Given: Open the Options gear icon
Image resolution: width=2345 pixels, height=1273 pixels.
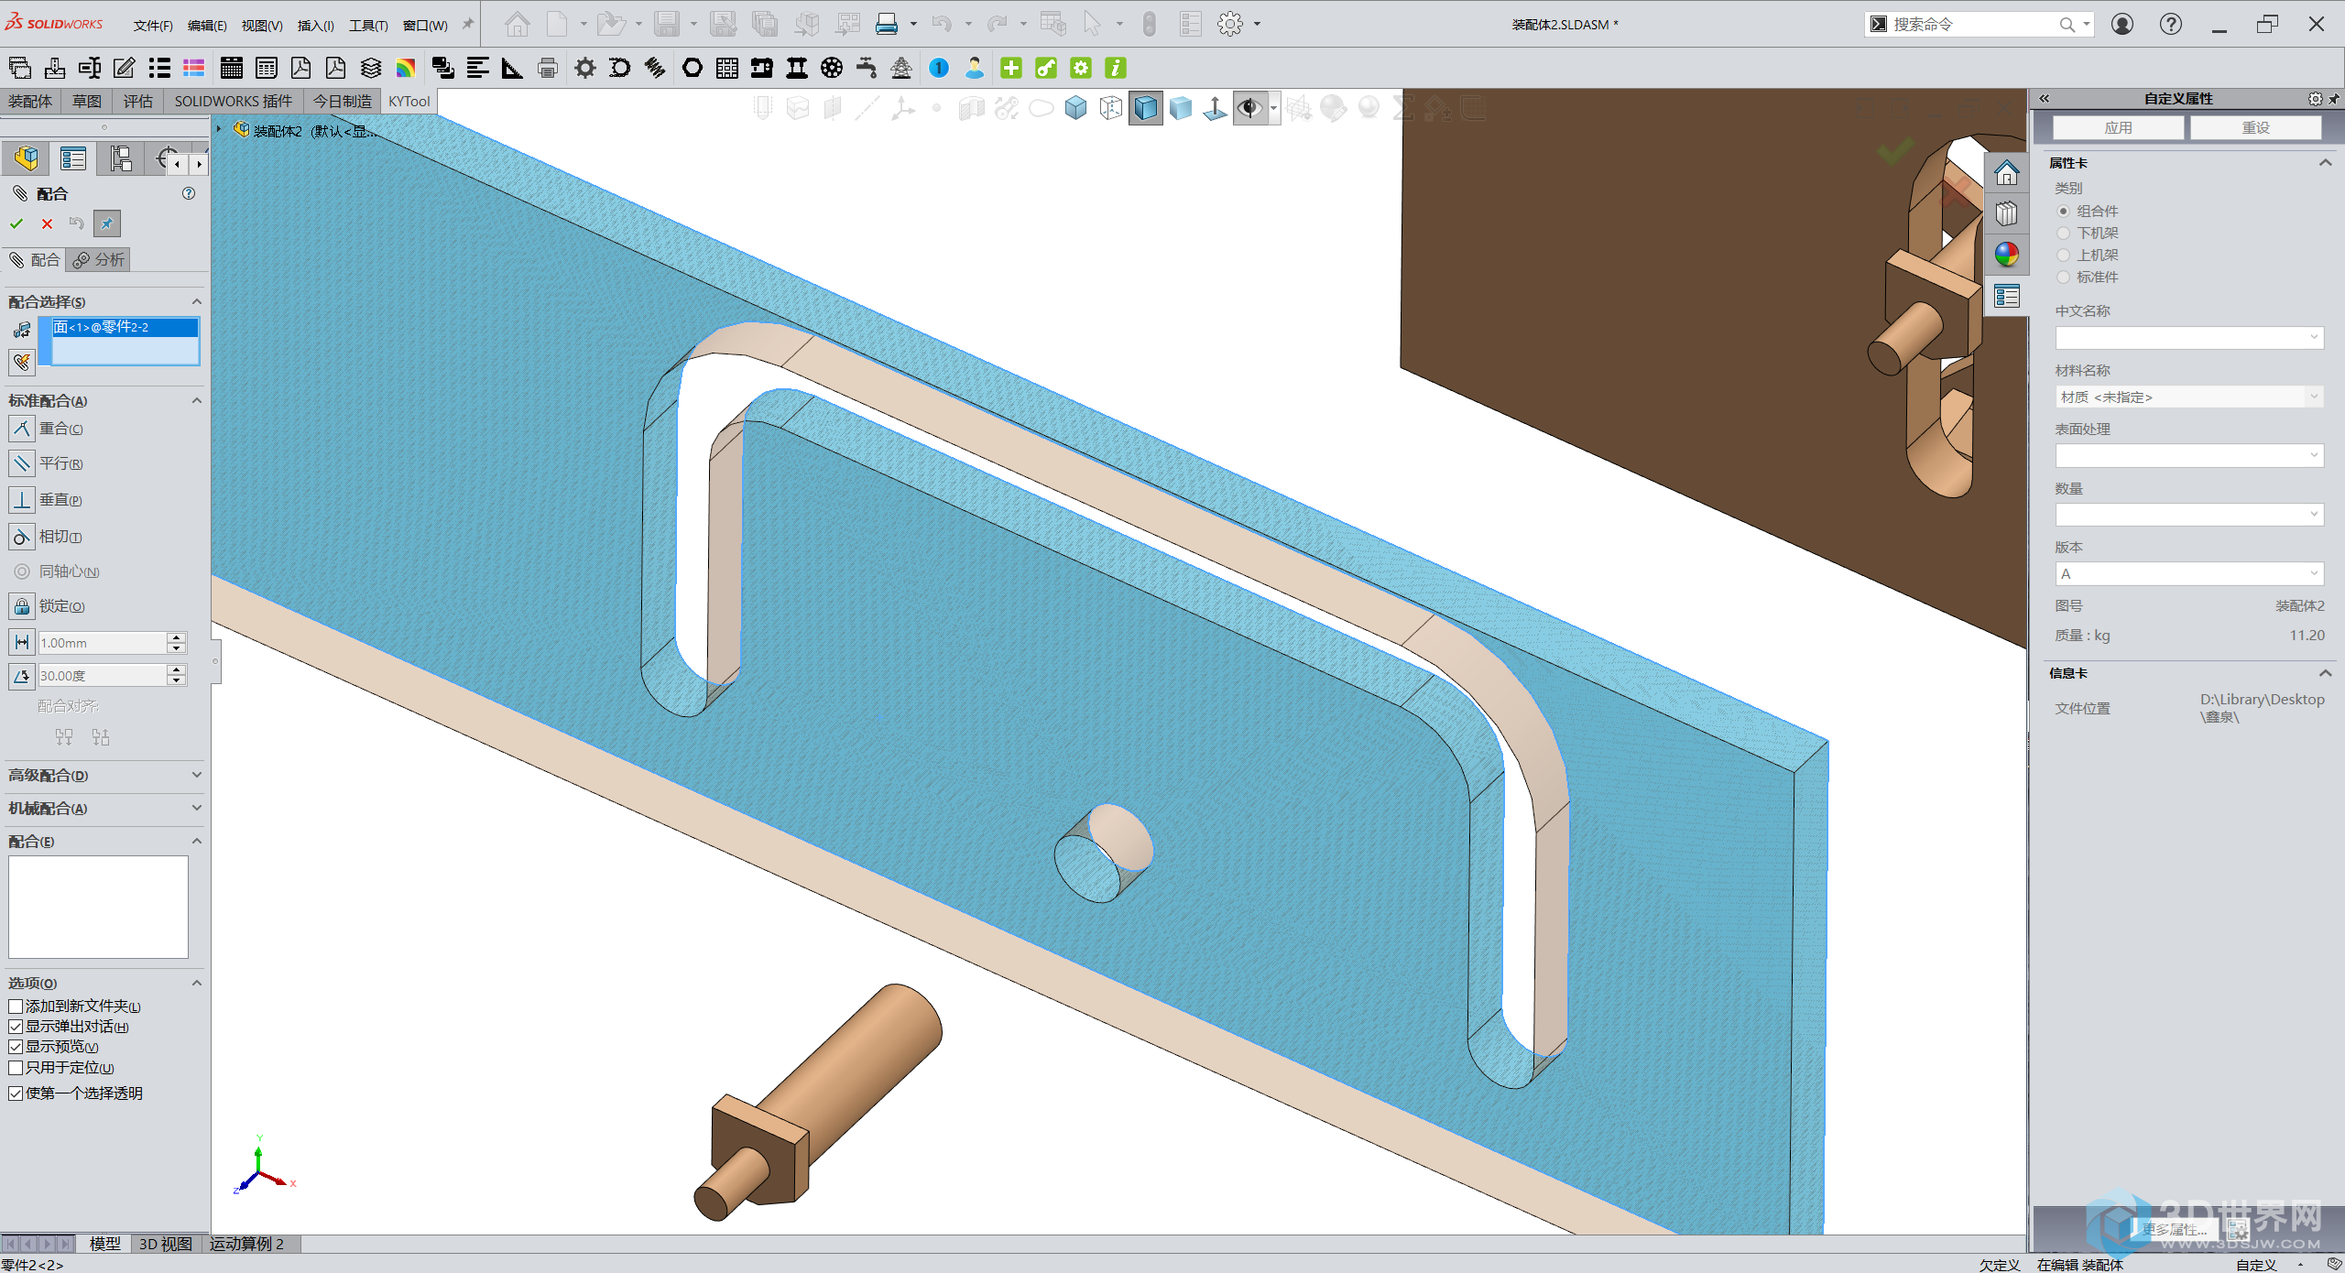Looking at the screenshot, I should point(1230,24).
